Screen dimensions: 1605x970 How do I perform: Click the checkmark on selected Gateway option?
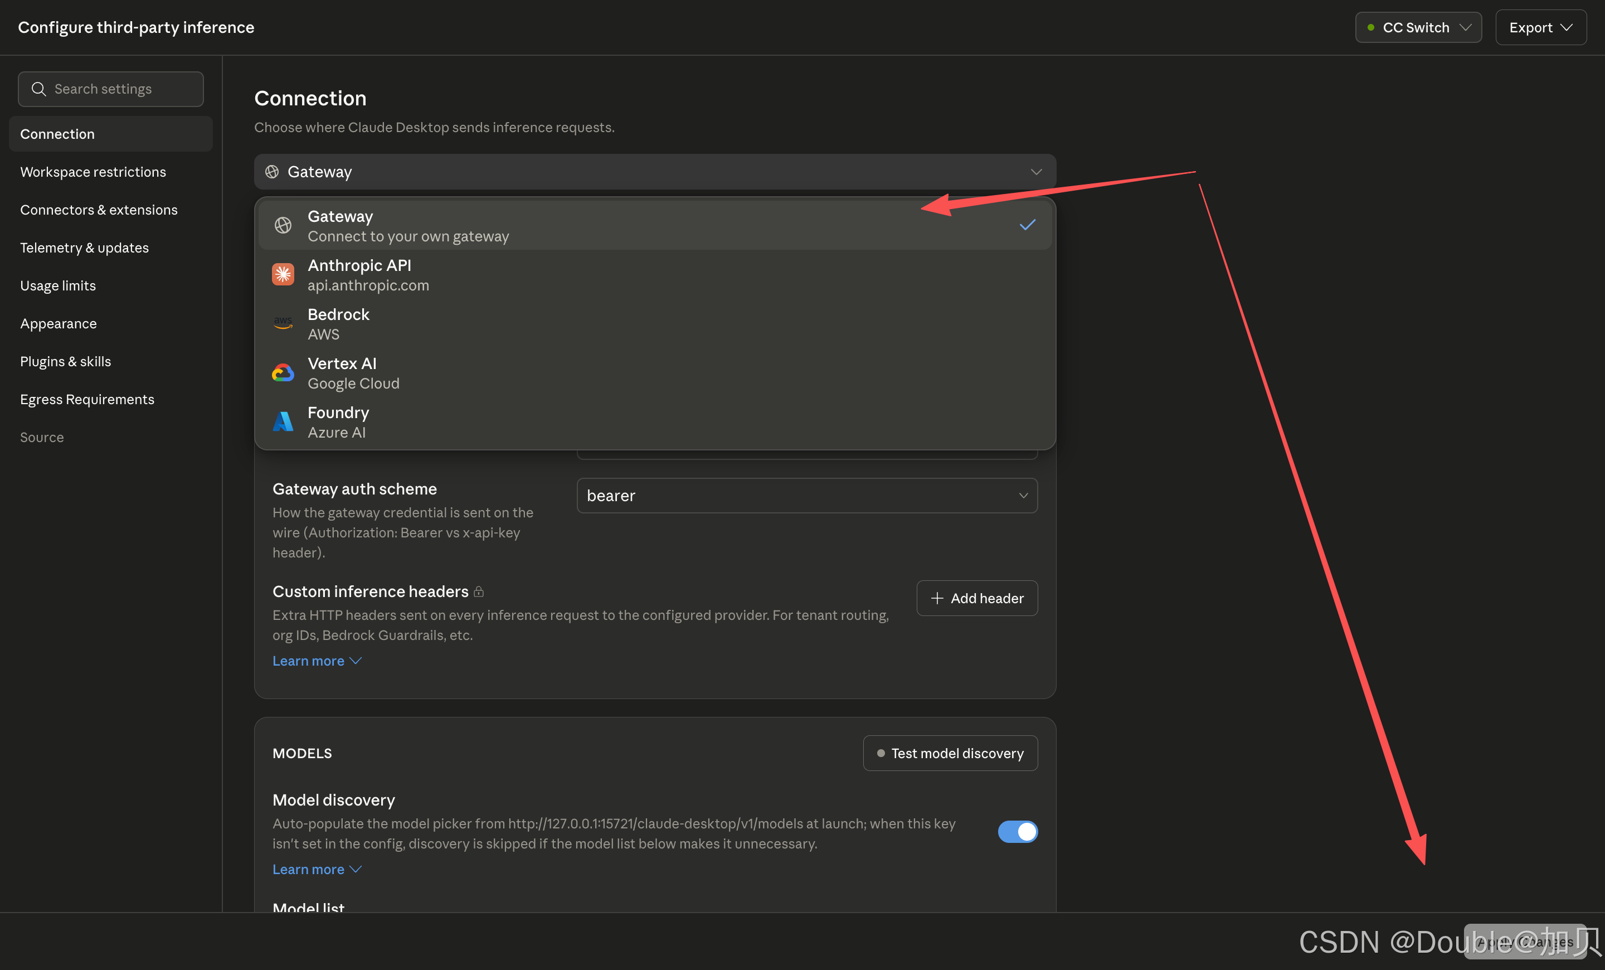[1027, 225]
